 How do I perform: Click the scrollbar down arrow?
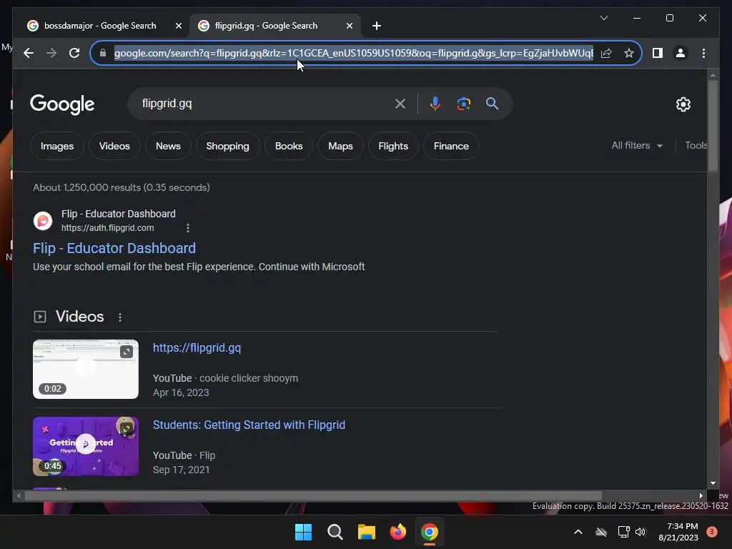713,484
